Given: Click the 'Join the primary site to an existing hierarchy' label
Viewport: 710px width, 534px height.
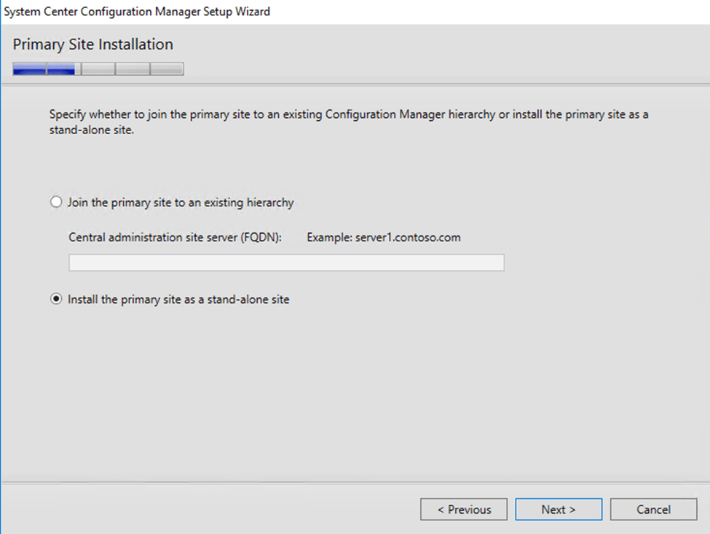Looking at the screenshot, I should click(180, 203).
